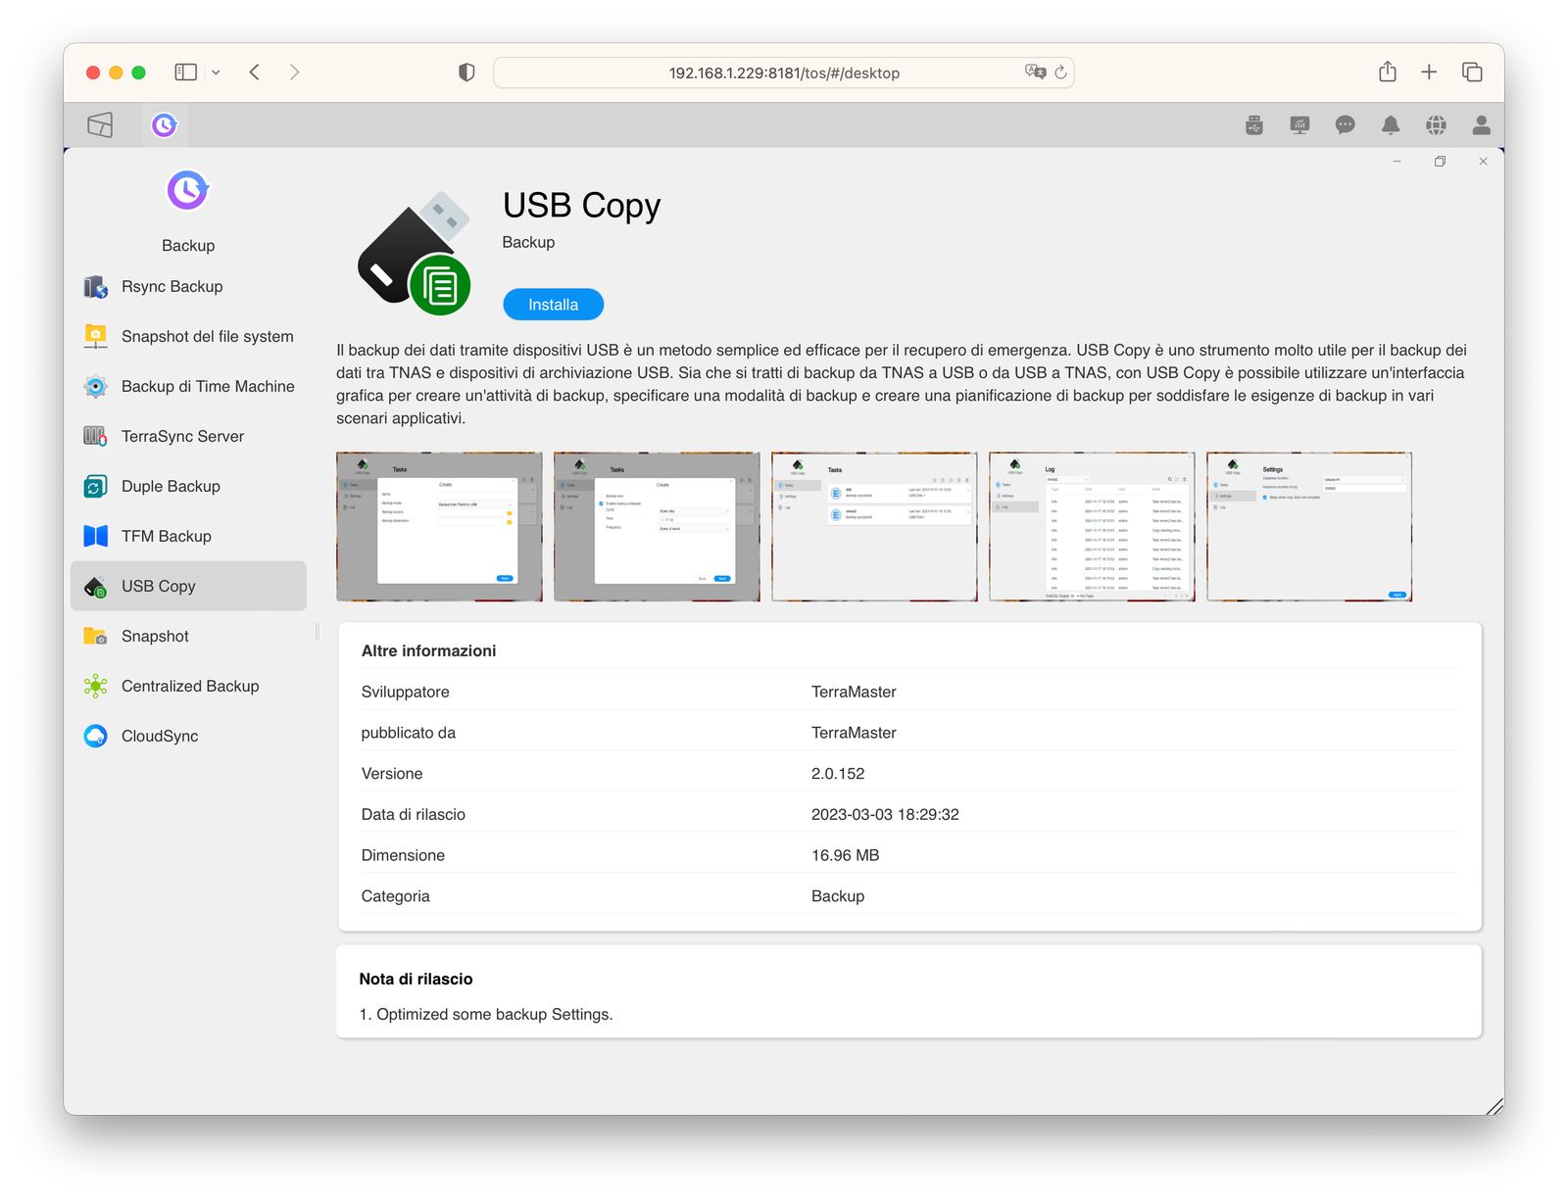This screenshot has width=1568, height=1199.
Task: Restore the Backup app window size
Action: coord(1440,162)
